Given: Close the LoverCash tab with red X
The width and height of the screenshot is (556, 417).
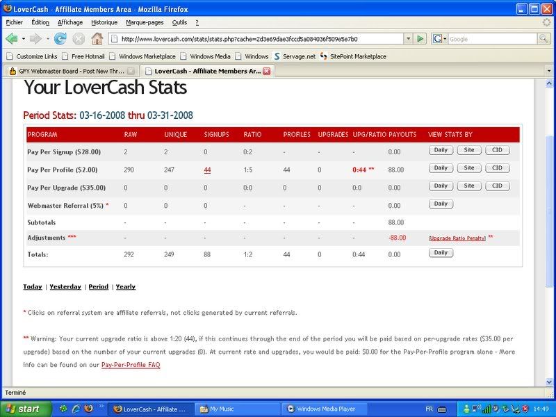Looking at the screenshot, I should tap(267, 72).
